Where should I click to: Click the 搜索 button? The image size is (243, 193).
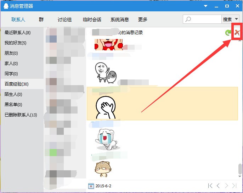click(x=227, y=19)
